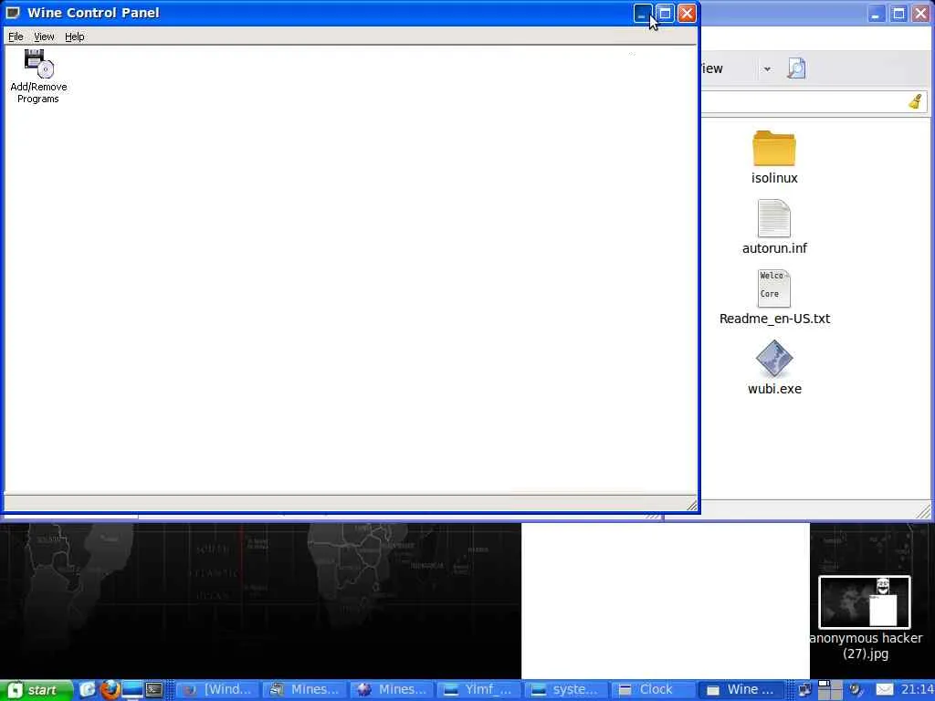The height and width of the screenshot is (701, 935).
Task: Switch to the [Wind... taskbar window
Action: [217, 690]
